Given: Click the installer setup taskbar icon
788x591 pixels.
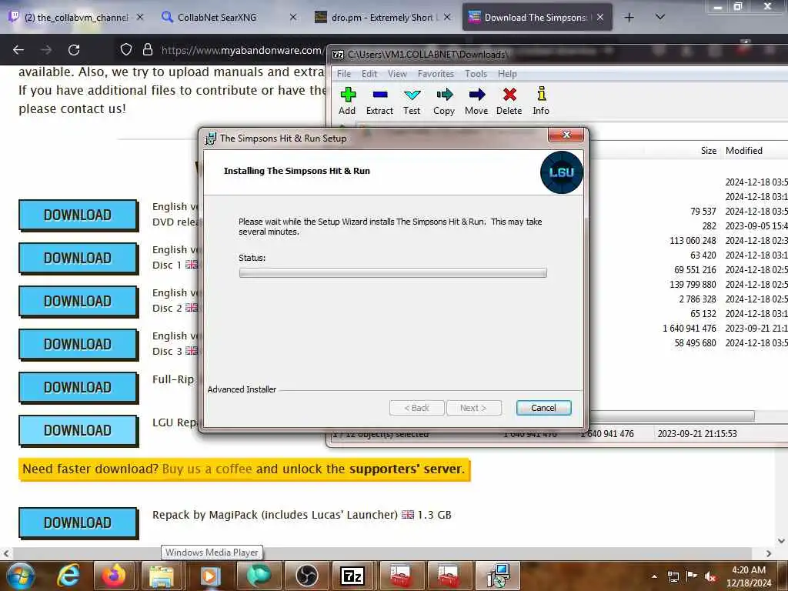Looking at the screenshot, I should (499, 576).
